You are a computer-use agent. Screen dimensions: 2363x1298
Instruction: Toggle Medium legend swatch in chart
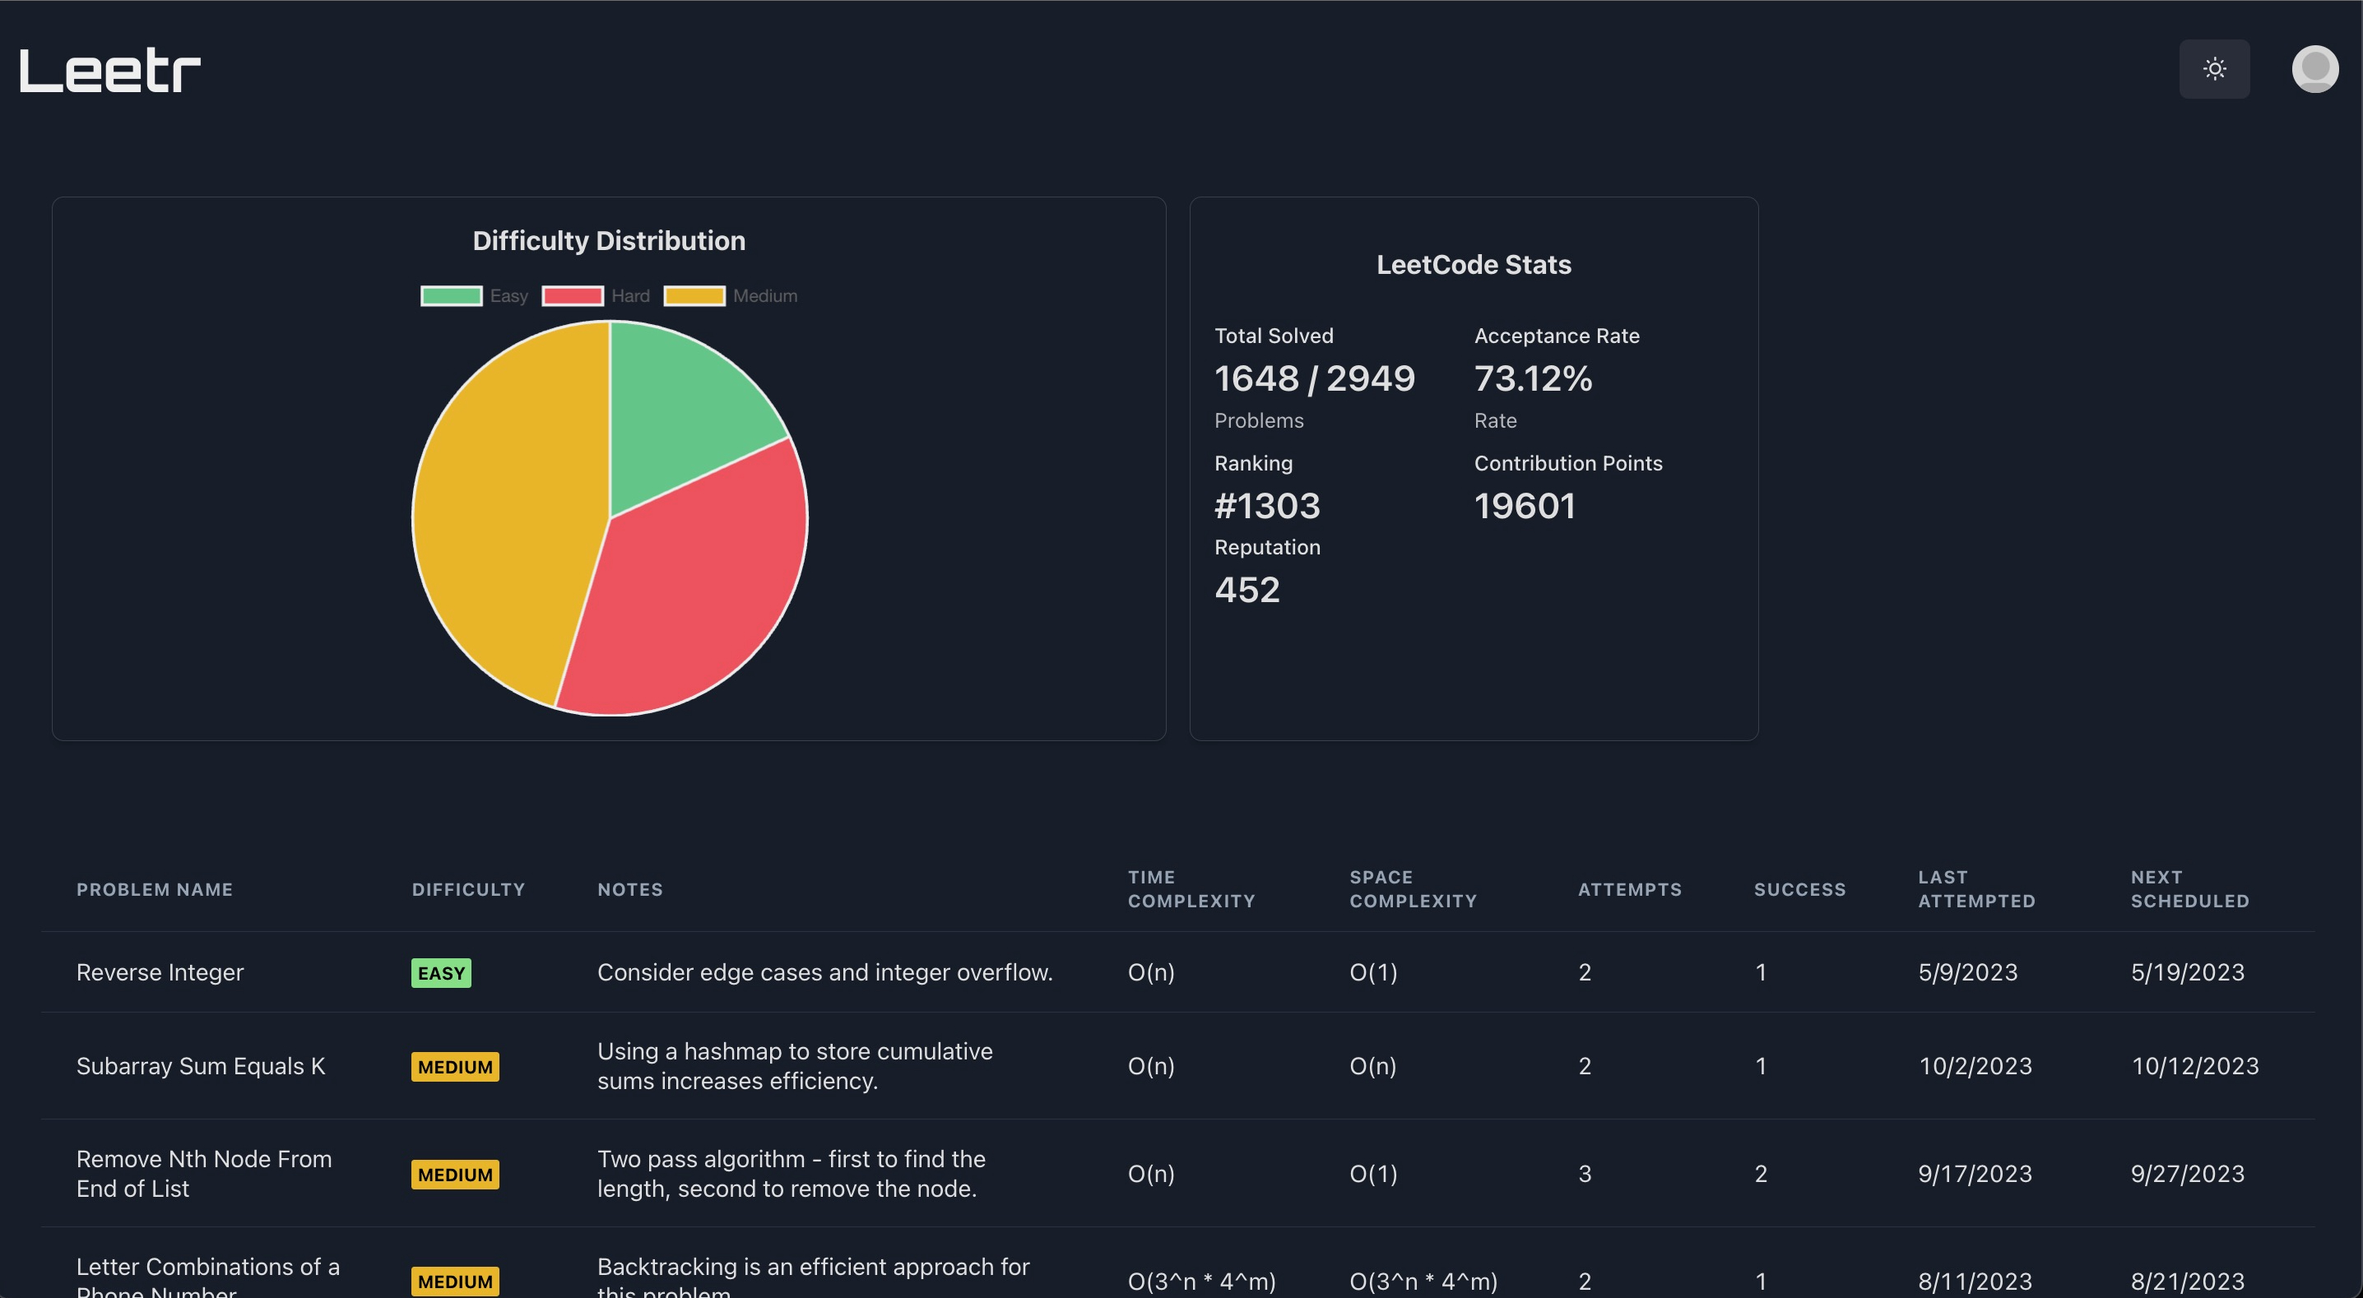694,295
